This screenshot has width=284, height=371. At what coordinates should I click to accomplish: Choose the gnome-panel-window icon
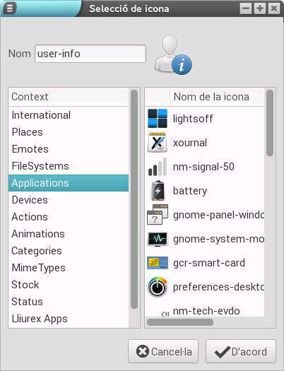tap(158, 215)
